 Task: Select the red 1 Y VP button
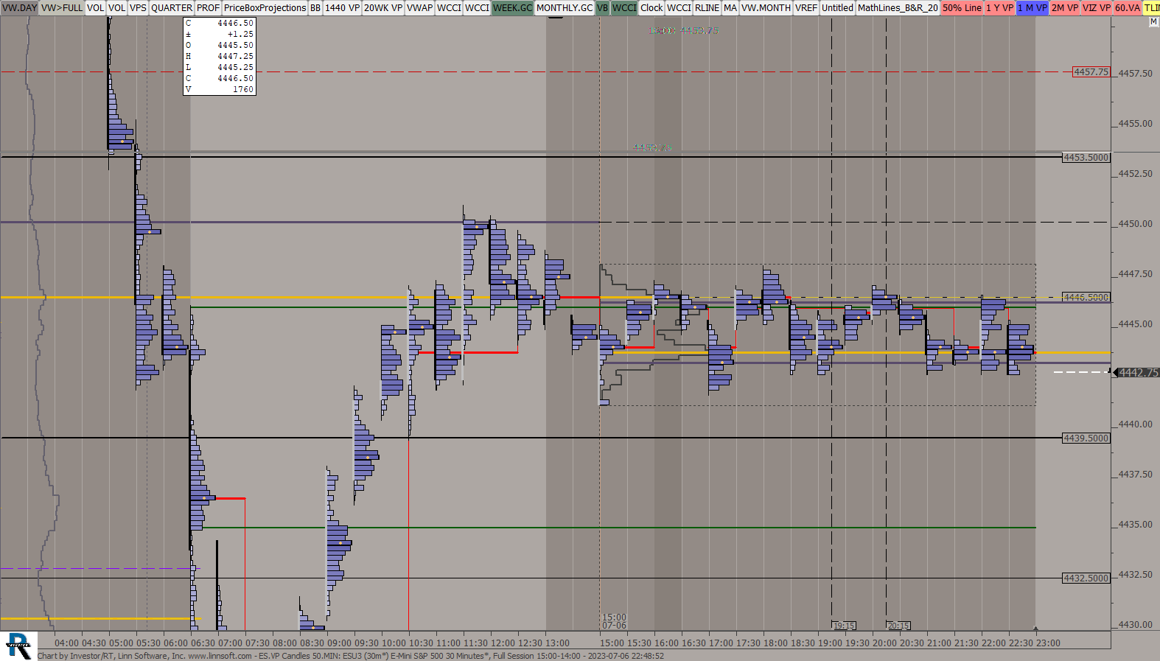coord(1000,7)
